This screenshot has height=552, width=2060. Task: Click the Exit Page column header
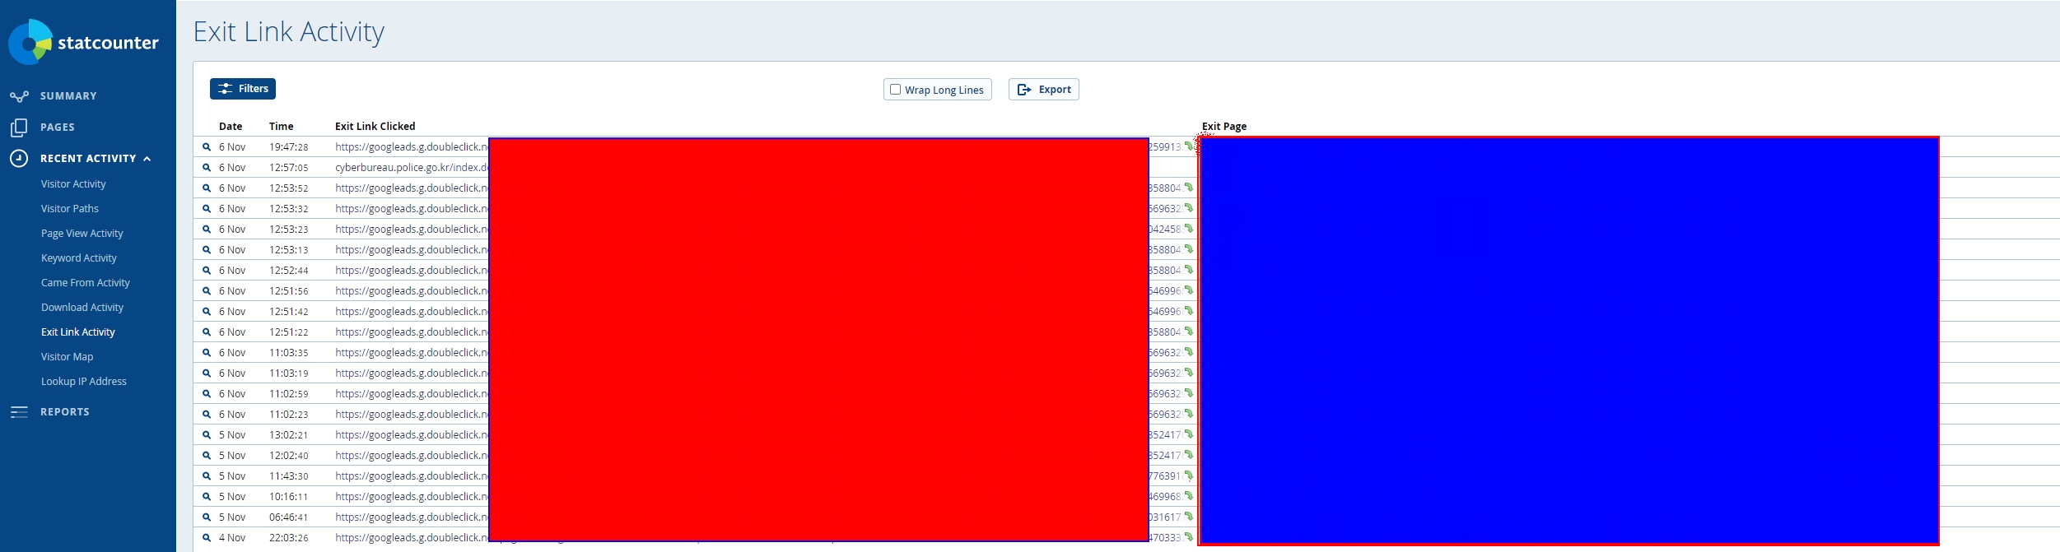(1224, 127)
